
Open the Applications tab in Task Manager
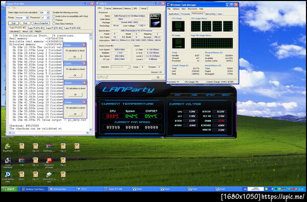(x=174, y=14)
